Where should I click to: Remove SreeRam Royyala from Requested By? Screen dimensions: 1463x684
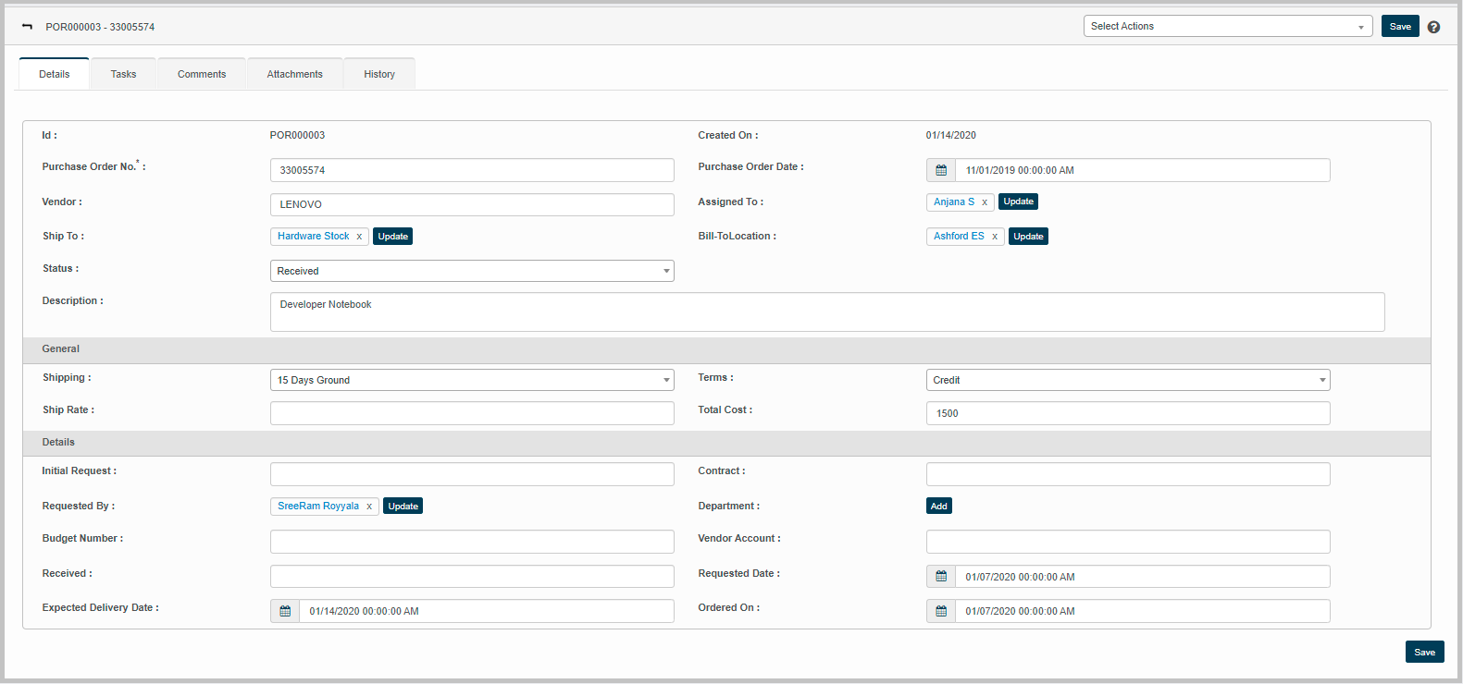click(369, 507)
